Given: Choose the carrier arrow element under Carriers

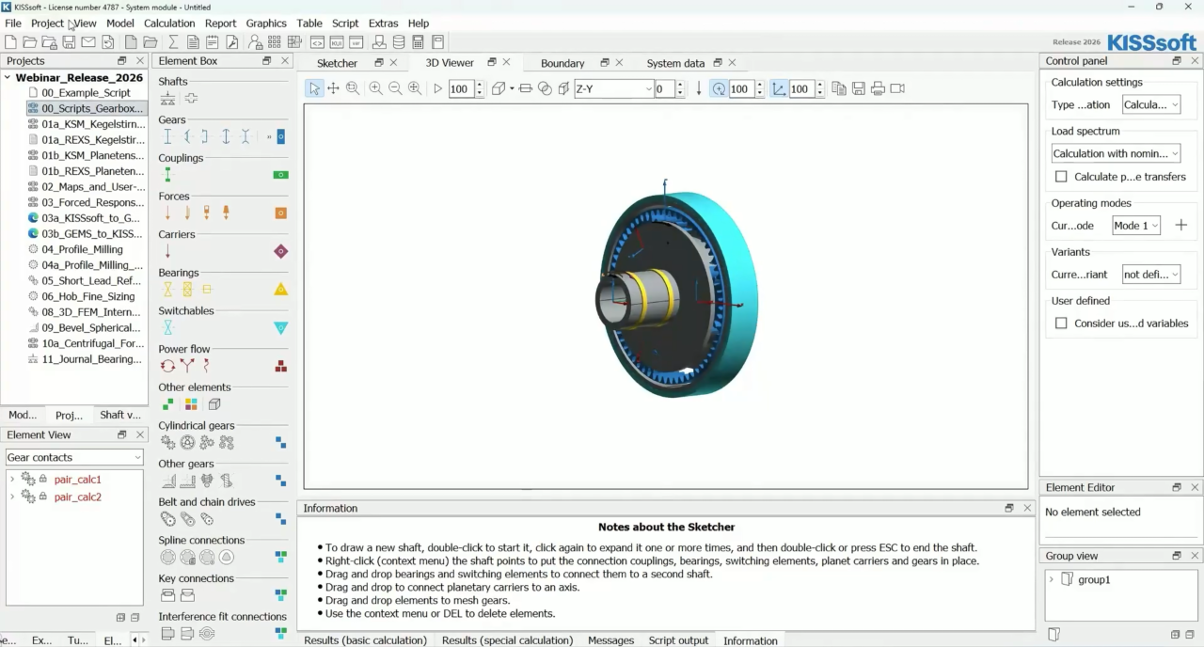Looking at the screenshot, I should [x=167, y=251].
